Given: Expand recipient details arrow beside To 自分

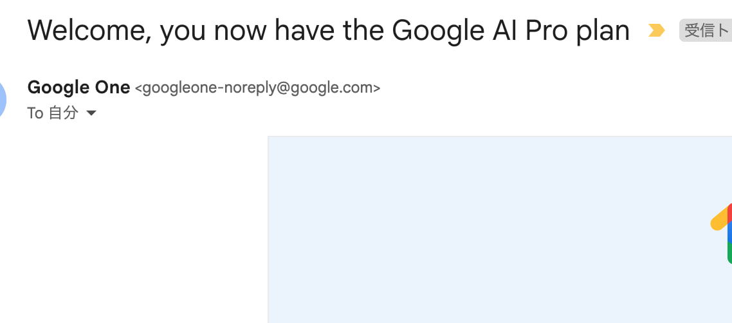Looking at the screenshot, I should [91, 113].
